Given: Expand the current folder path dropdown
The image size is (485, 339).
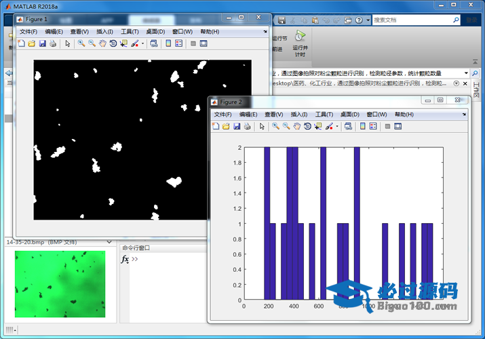Looking at the screenshot, I should 466,73.
